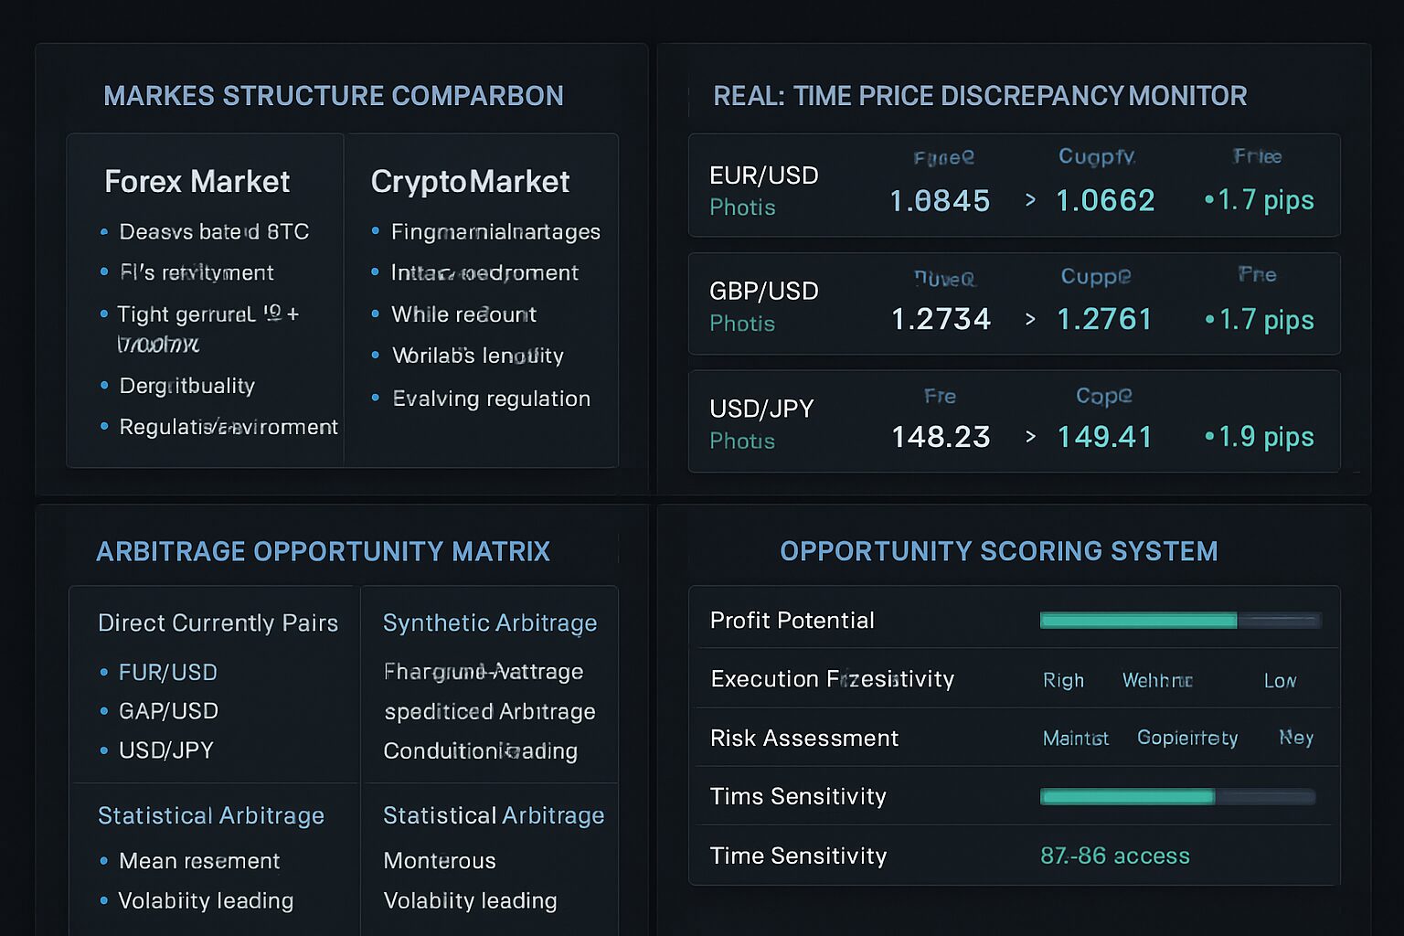Switch to the CryptoMarket column
The width and height of the screenshot is (1404, 936).
point(470,181)
